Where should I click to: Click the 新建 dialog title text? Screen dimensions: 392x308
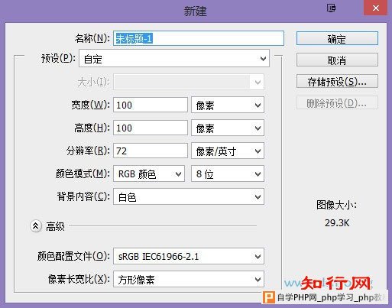(196, 11)
